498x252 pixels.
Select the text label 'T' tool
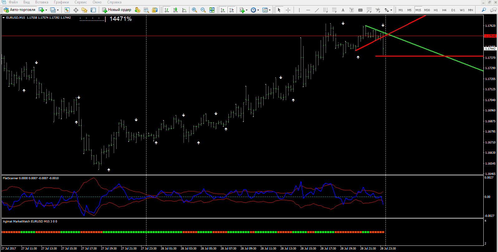(352, 10)
